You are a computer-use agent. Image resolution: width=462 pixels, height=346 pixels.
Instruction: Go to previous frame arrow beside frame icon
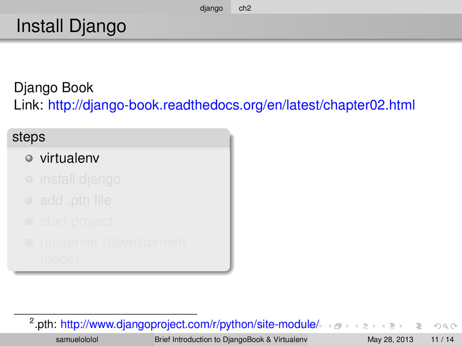[x=330, y=326]
